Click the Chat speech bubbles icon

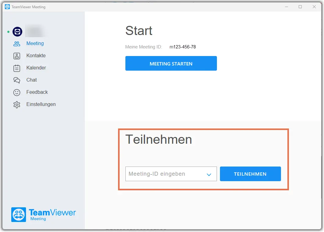point(17,80)
